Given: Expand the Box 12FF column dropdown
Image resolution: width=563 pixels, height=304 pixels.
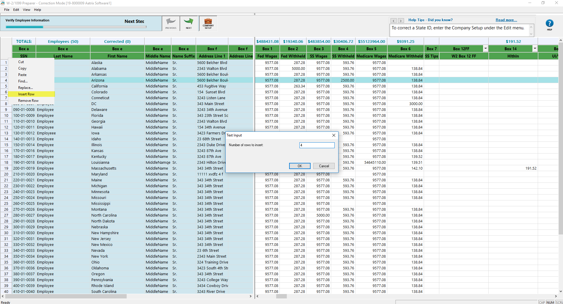Looking at the screenshot, I should (x=485, y=48).
